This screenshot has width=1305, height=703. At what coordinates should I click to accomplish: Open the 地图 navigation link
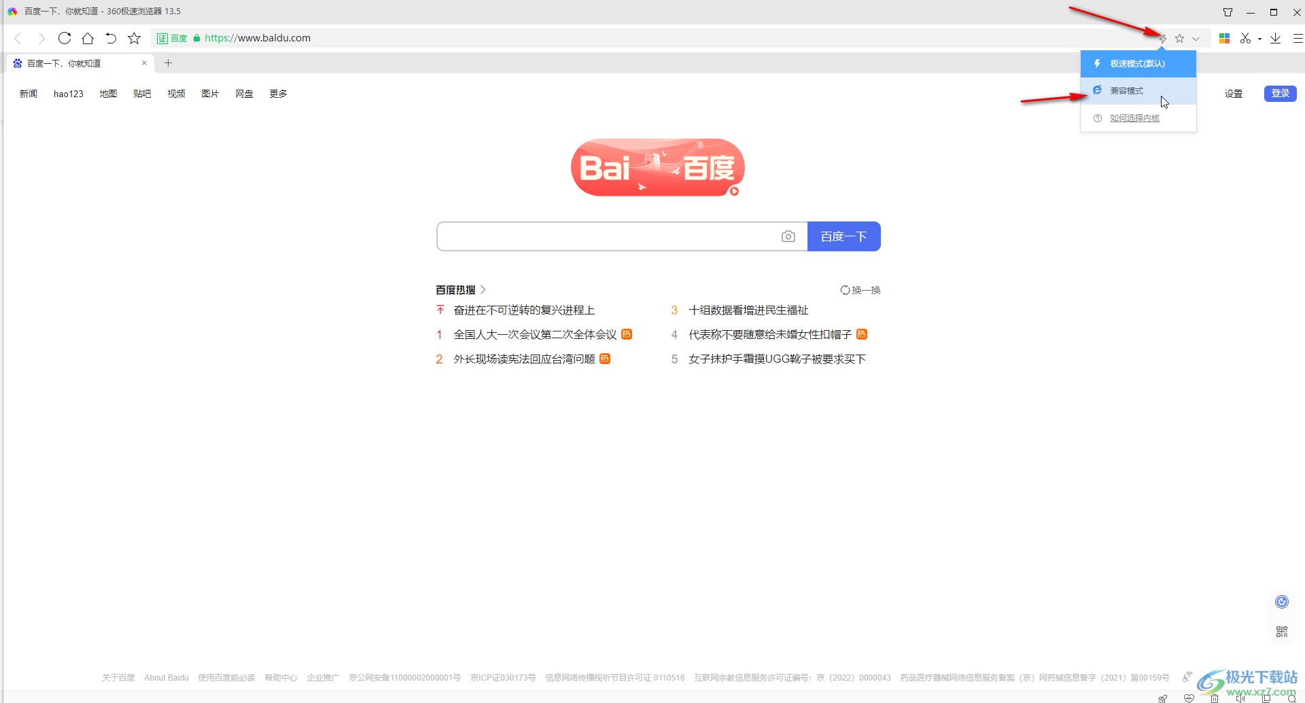click(109, 94)
